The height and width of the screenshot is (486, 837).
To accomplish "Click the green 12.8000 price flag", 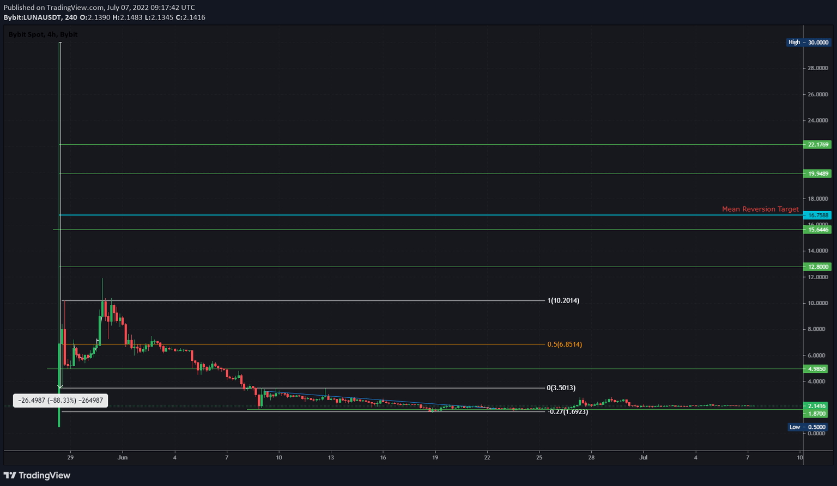I will [x=816, y=267].
